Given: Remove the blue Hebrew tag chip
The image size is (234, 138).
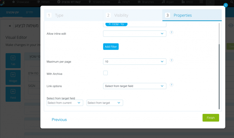Looking at the screenshot, I should click(x=110, y=24).
